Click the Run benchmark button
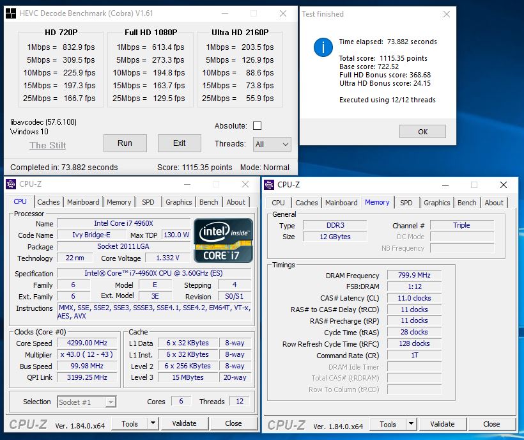Viewport: 524px width, 440px height. point(125,143)
